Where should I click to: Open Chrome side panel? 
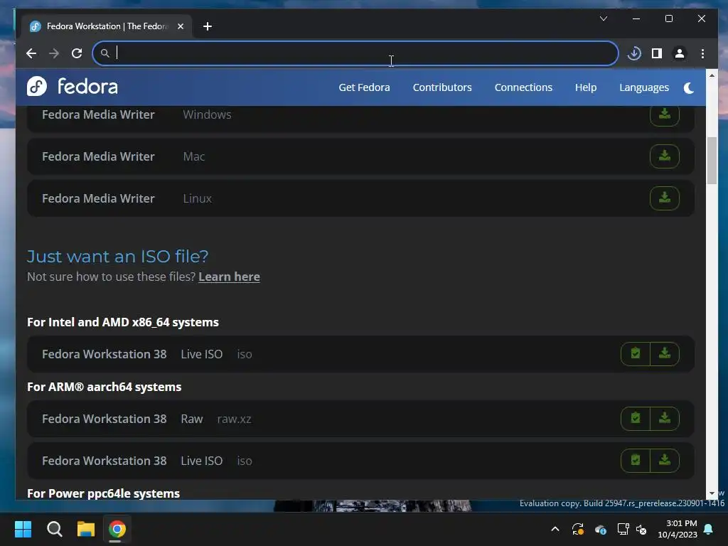pos(656,53)
